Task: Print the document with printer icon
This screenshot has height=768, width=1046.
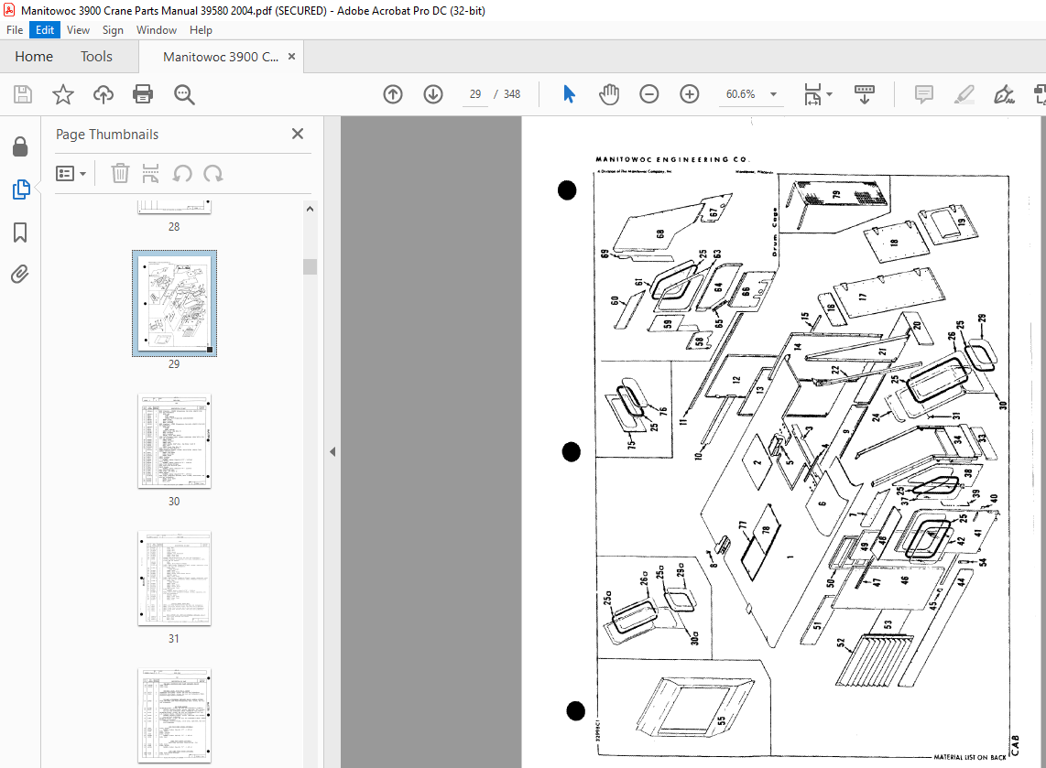Action: pos(143,94)
